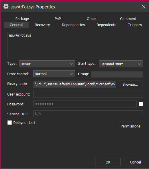
Task: Focus the User account field
Action: point(88,94)
